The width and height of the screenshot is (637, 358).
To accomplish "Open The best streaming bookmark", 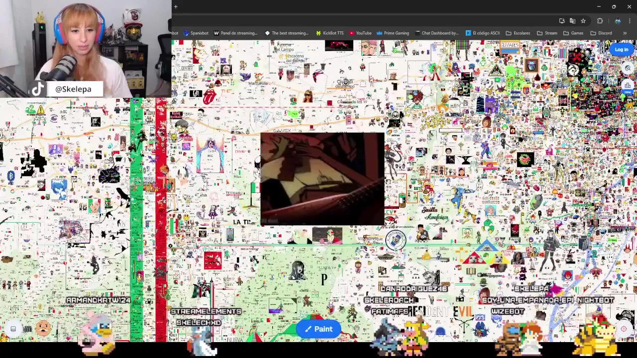I will [287, 33].
